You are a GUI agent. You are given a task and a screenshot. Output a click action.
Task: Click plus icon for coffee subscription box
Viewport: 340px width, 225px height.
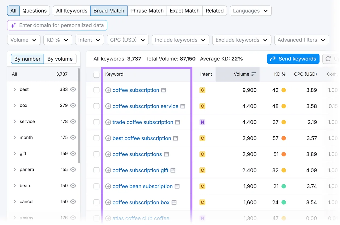(108, 202)
